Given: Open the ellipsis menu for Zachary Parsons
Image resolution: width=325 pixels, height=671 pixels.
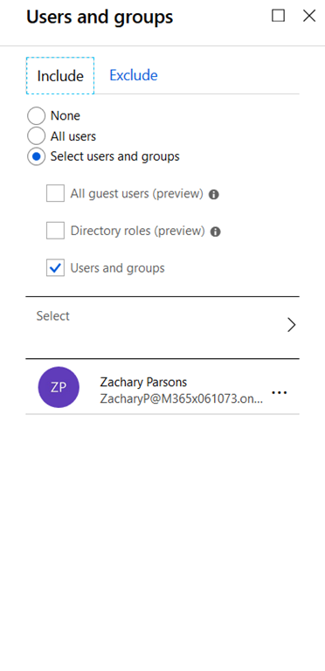Looking at the screenshot, I should click(280, 392).
